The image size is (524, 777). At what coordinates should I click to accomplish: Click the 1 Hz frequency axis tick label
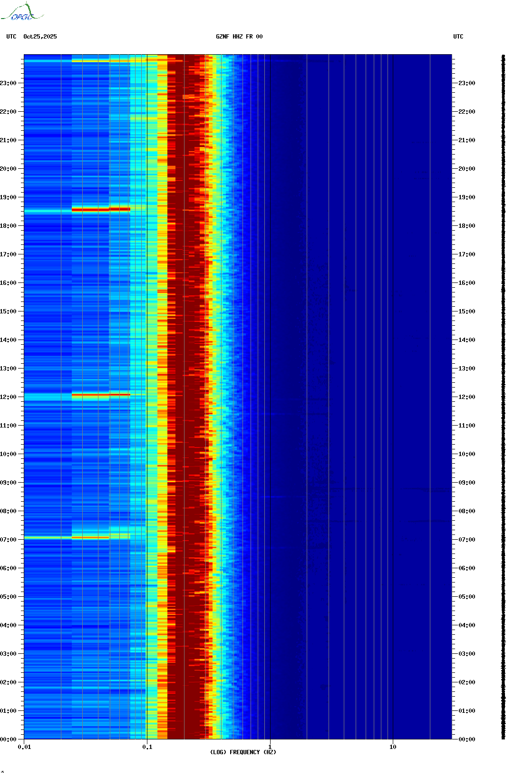(x=270, y=747)
